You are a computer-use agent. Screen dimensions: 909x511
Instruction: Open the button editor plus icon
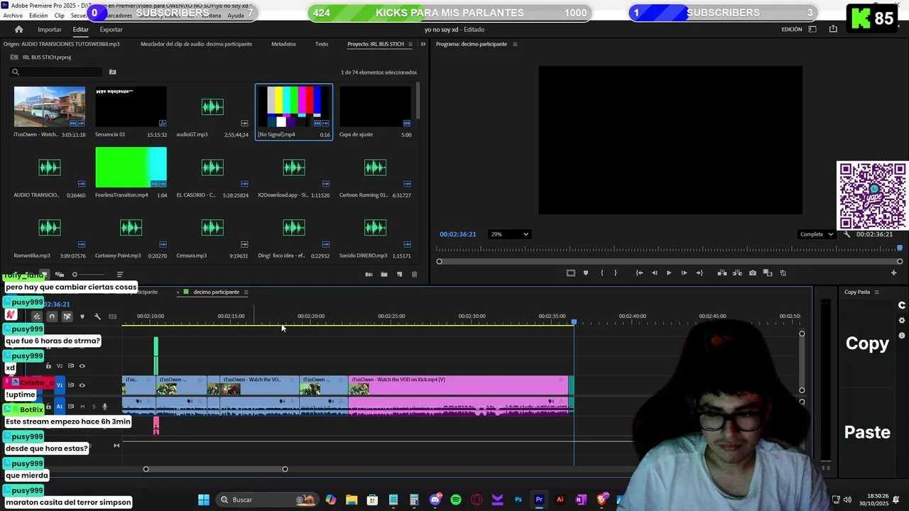coord(893,273)
